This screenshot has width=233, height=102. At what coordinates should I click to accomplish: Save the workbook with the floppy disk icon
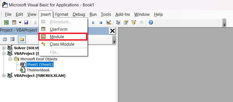click(x=26, y=22)
